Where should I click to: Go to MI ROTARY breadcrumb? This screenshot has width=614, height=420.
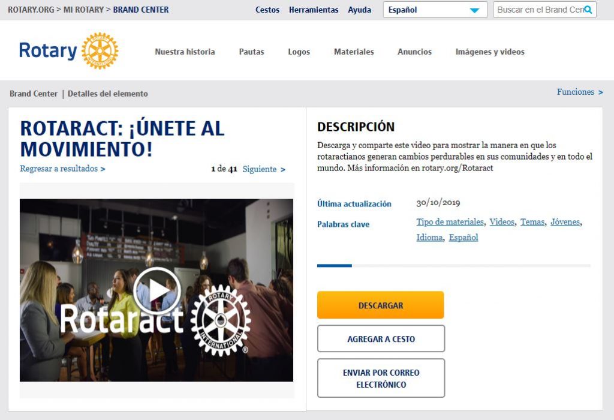point(83,10)
